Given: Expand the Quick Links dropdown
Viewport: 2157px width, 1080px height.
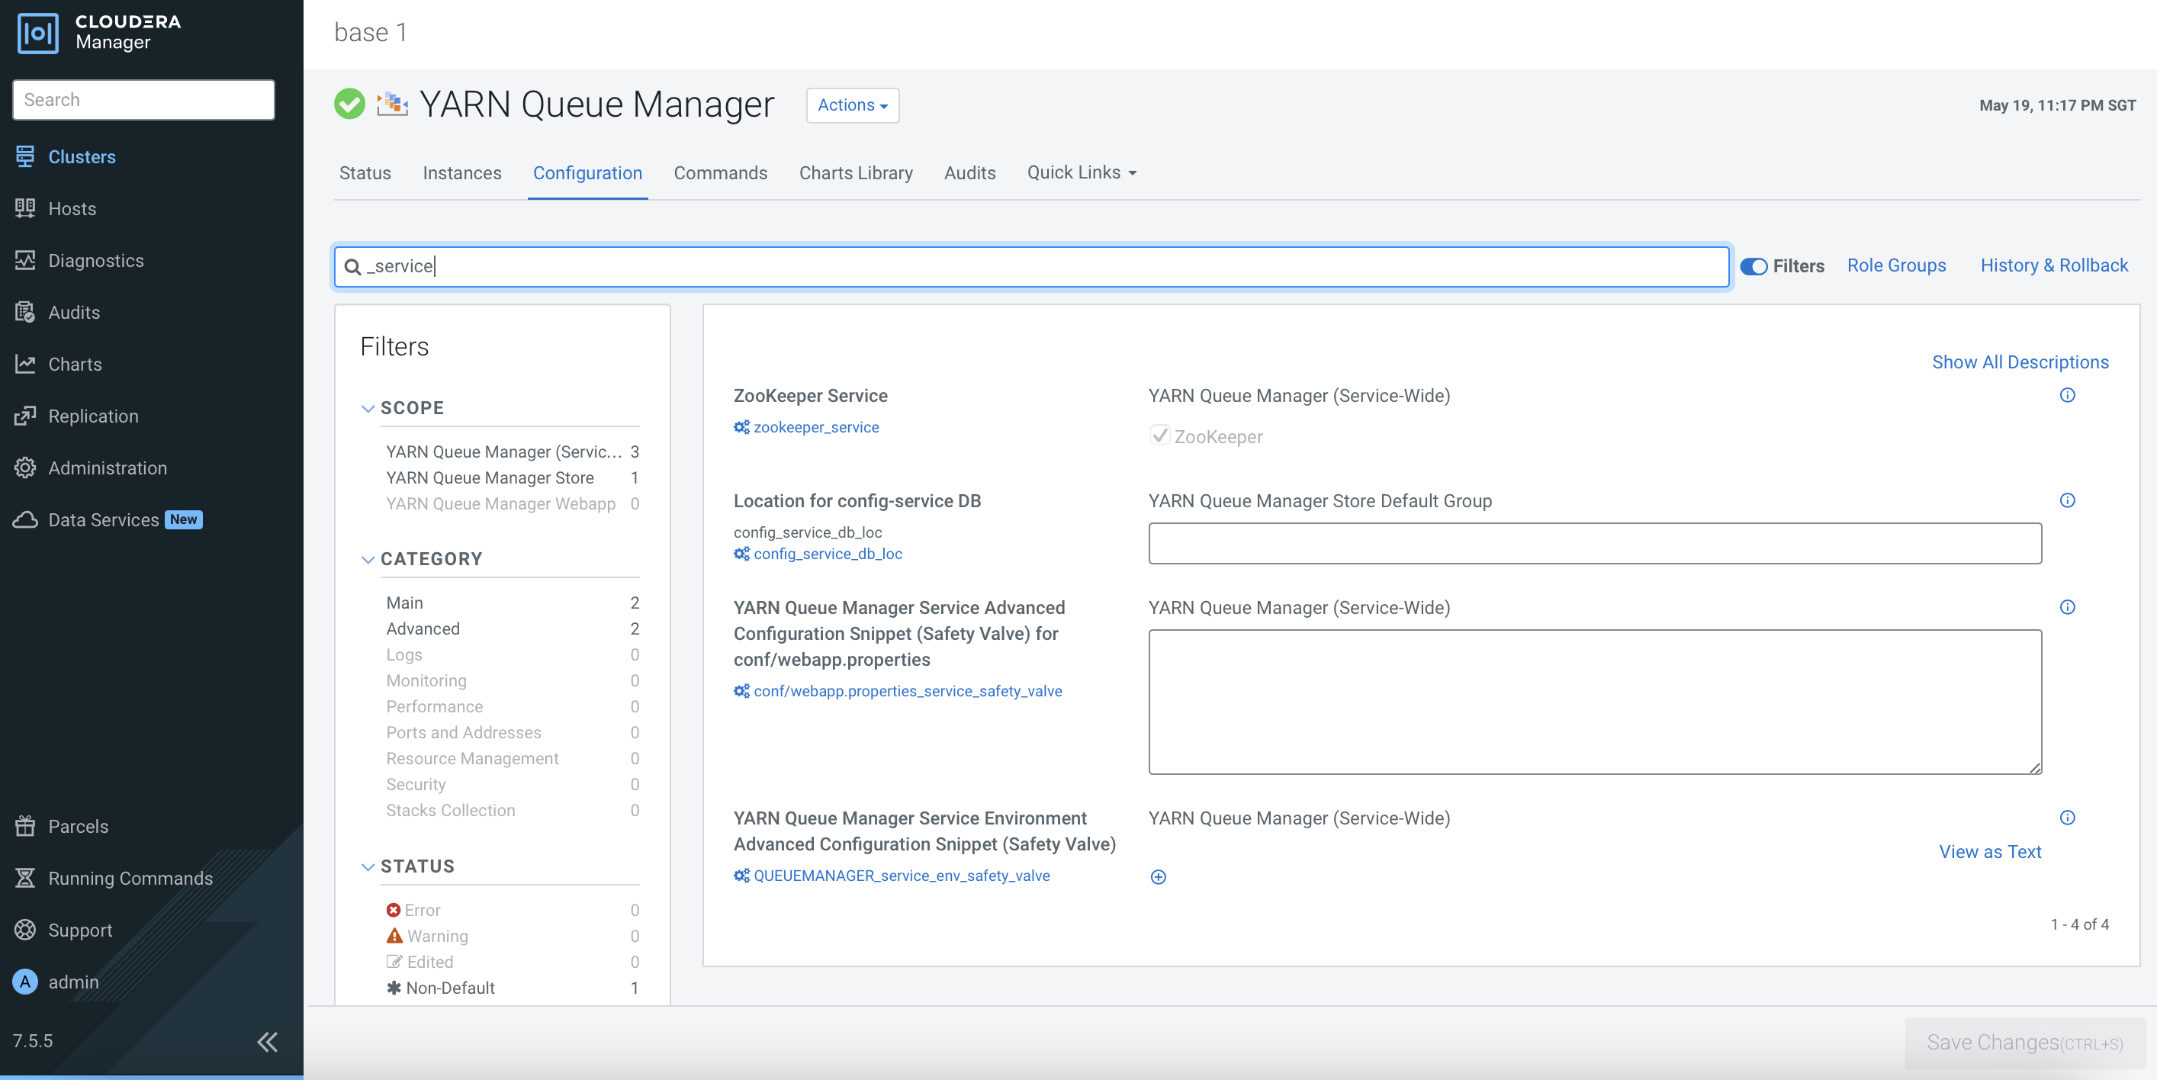Looking at the screenshot, I should point(1081,172).
